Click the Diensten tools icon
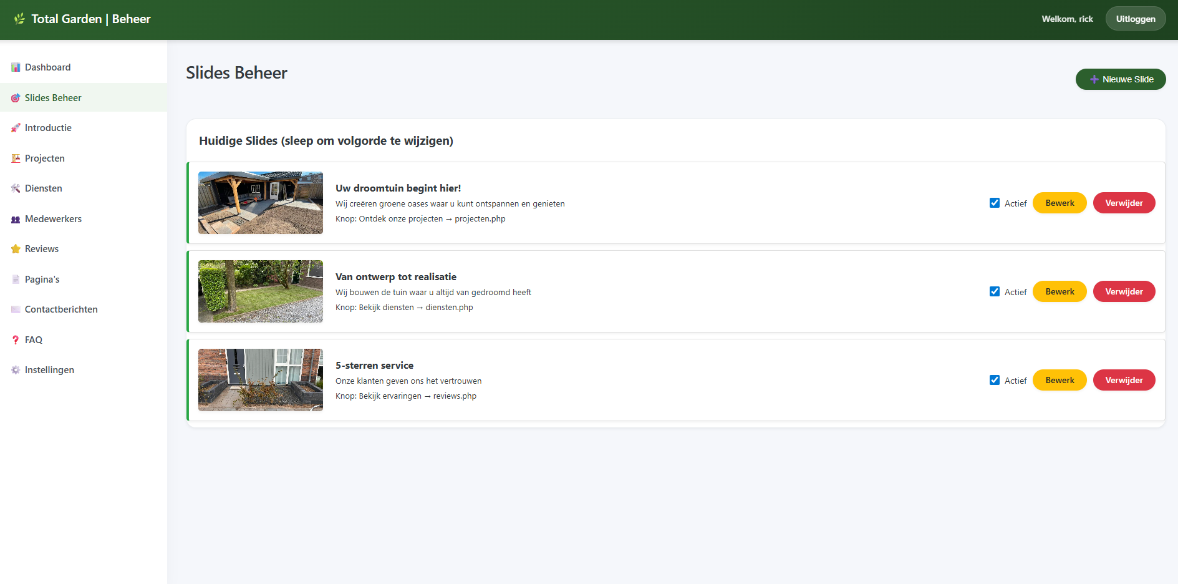 pos(16,188)
